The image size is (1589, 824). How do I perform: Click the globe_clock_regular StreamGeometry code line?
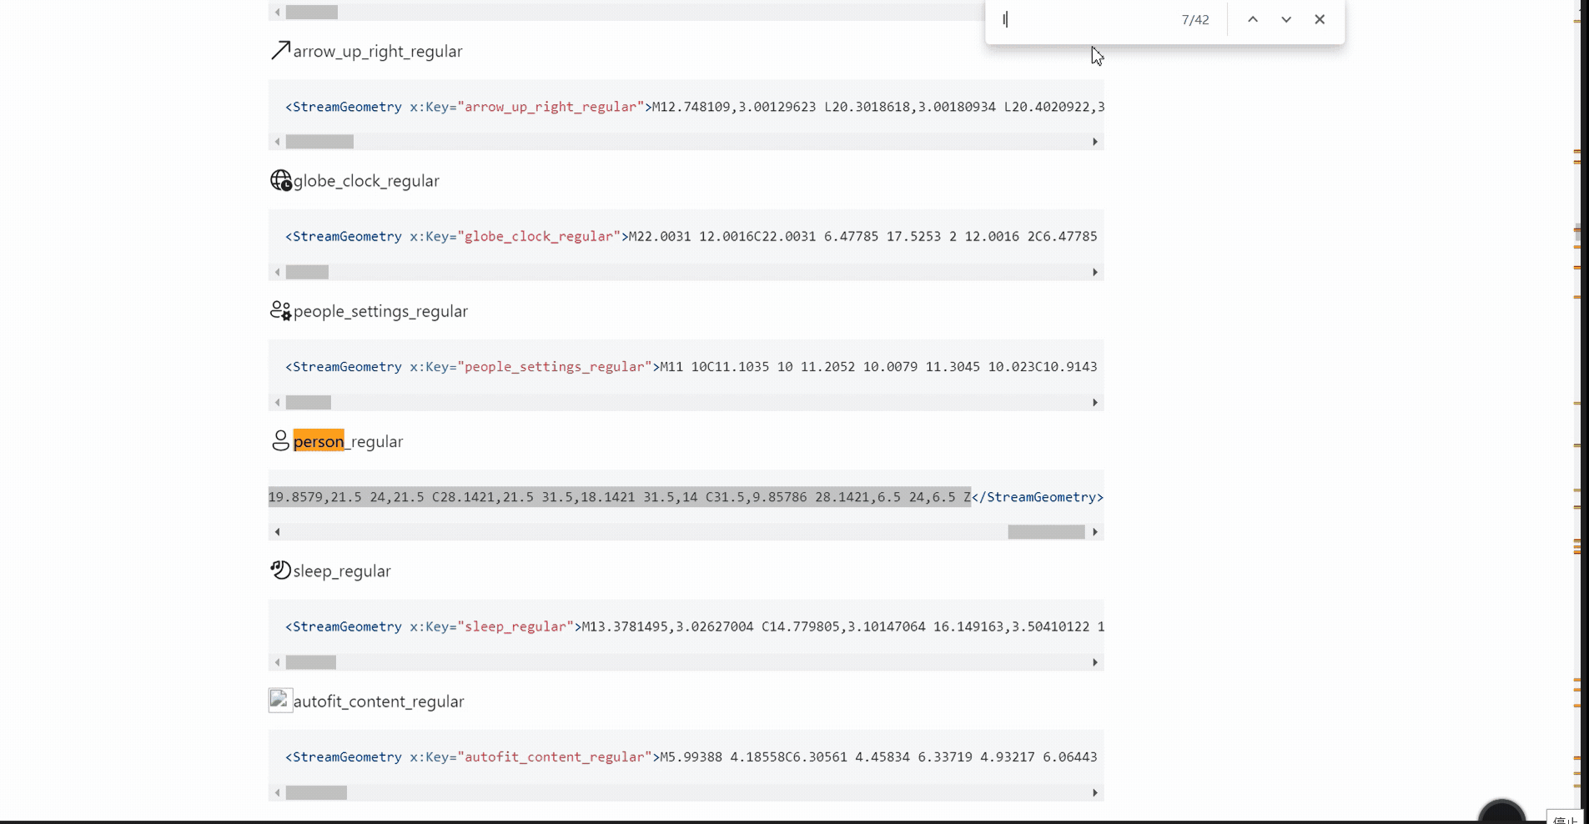pyautogui.click(x=691, y=237)
